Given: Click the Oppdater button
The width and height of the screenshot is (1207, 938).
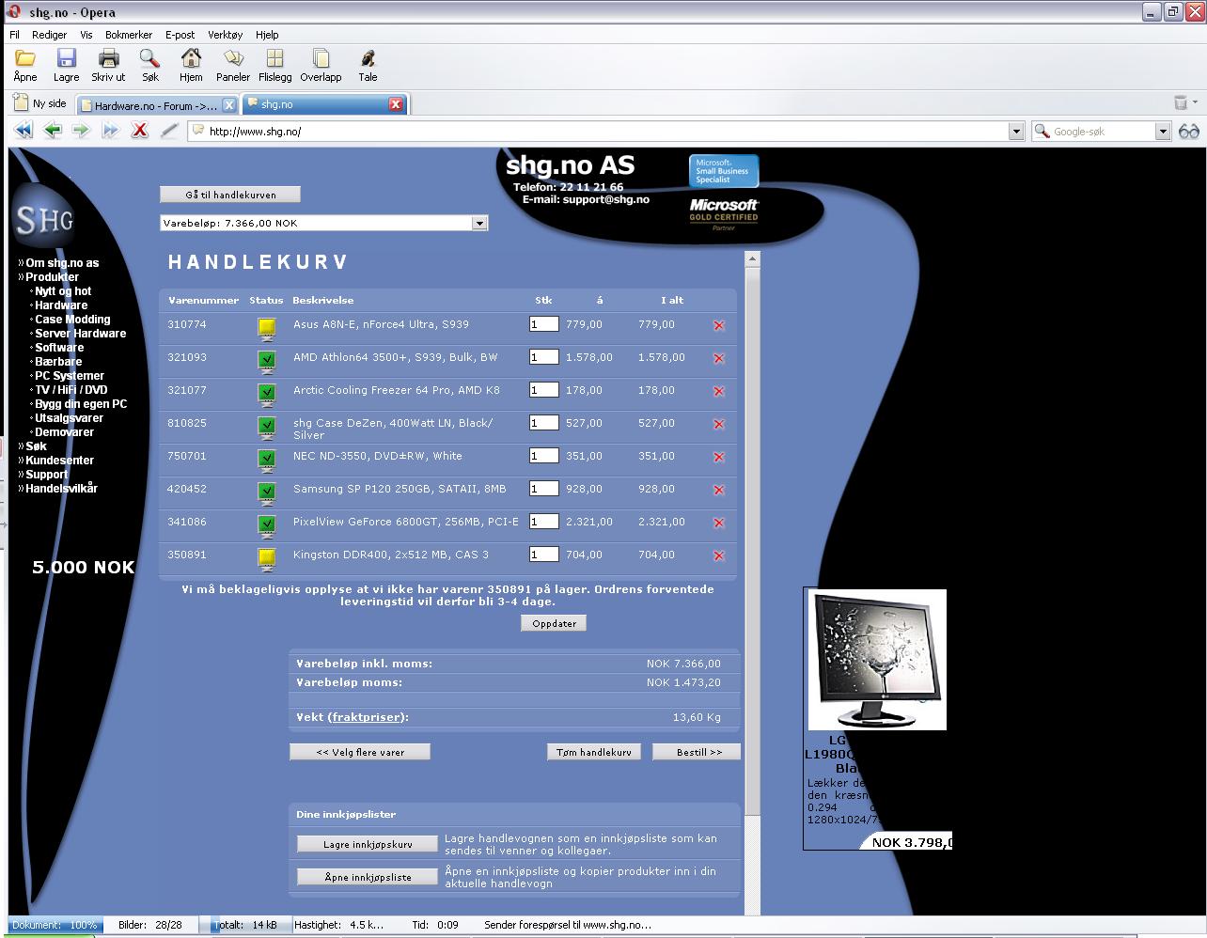Looking at the screenshot, I should [x=554, y=623].
